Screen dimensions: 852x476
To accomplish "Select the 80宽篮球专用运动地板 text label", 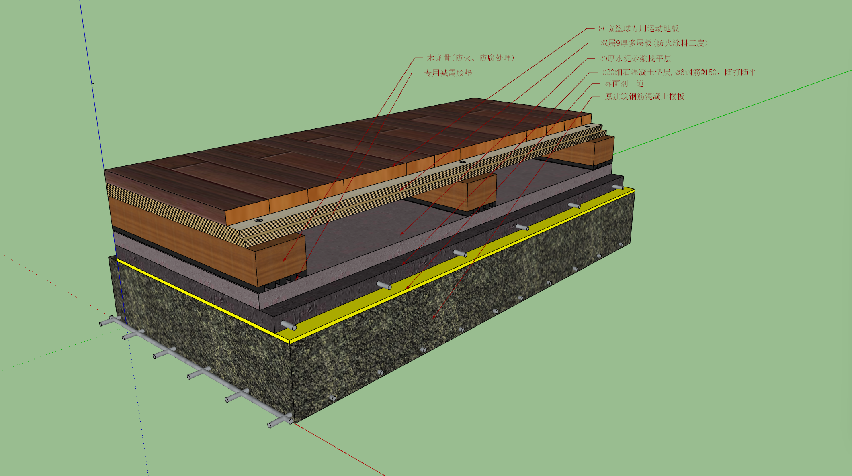I will [639, 28].
